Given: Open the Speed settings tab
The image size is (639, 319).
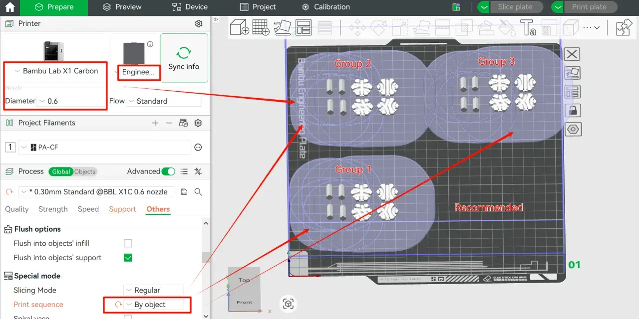Looking at the screenshot, I should coord(88,209).
